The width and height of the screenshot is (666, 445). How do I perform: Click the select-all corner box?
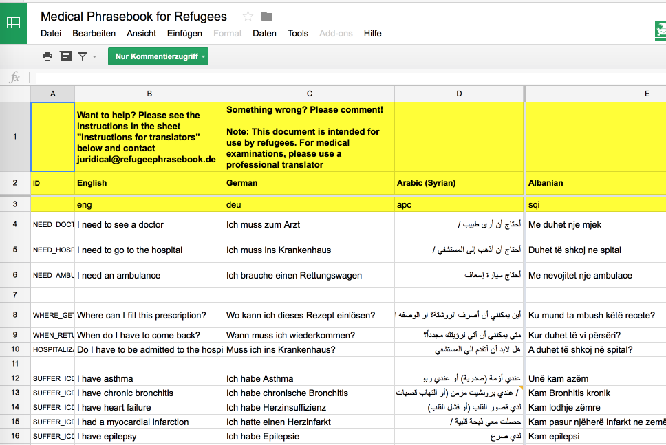point(15,94)
